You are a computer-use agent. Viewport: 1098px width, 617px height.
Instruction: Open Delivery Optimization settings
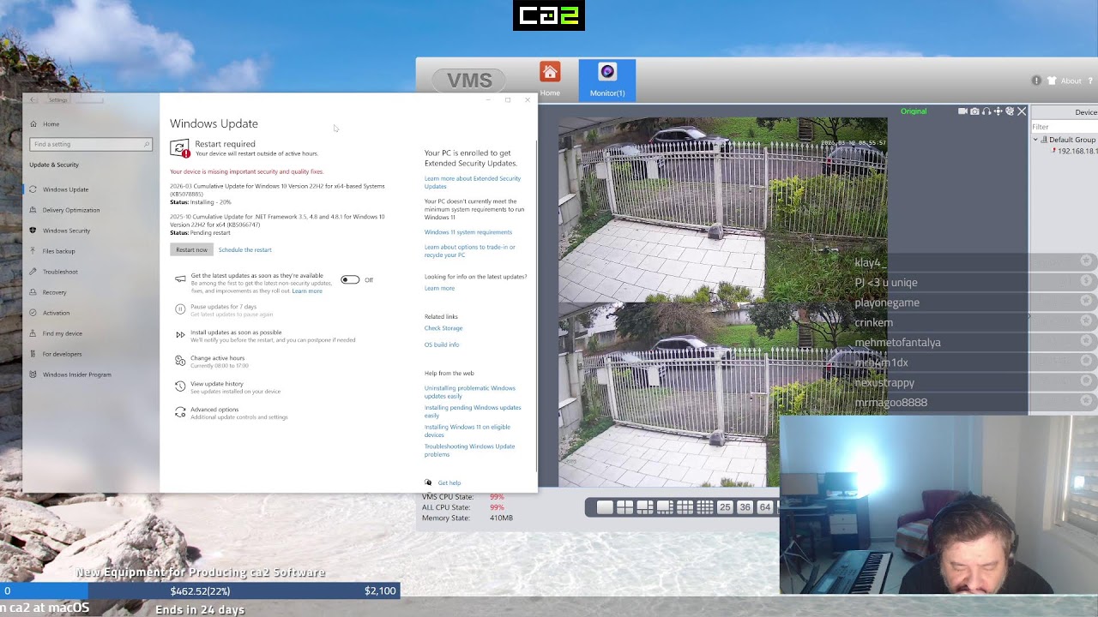point(71,210)
